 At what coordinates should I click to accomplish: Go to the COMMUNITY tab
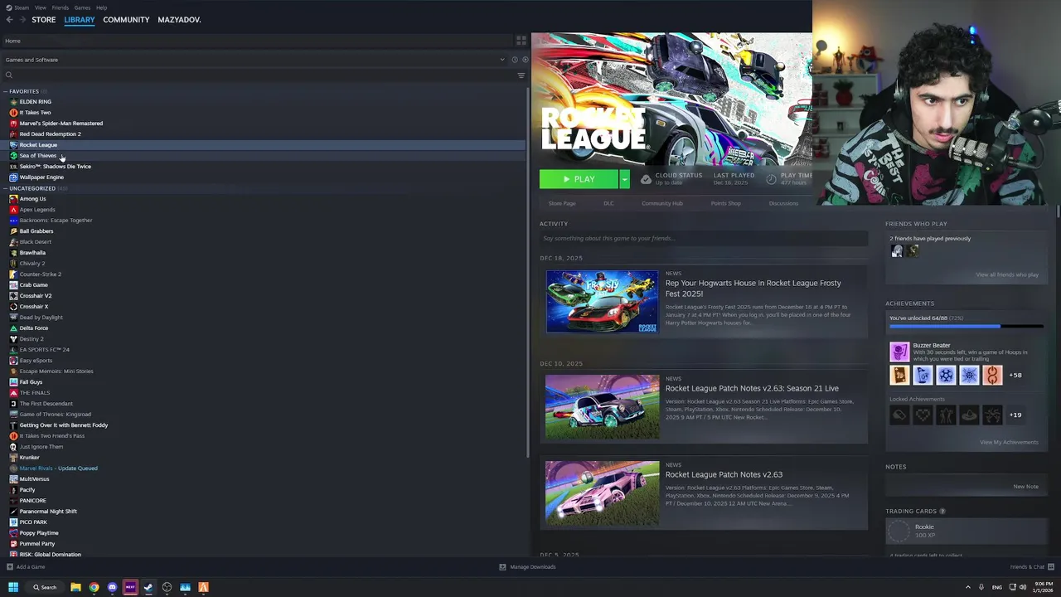(126, 20)
